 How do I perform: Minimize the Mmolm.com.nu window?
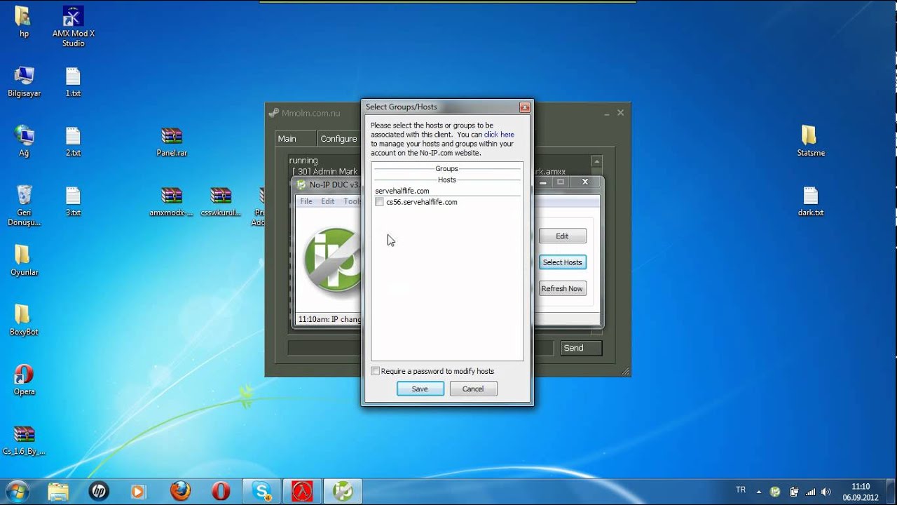tap(607, 113)
